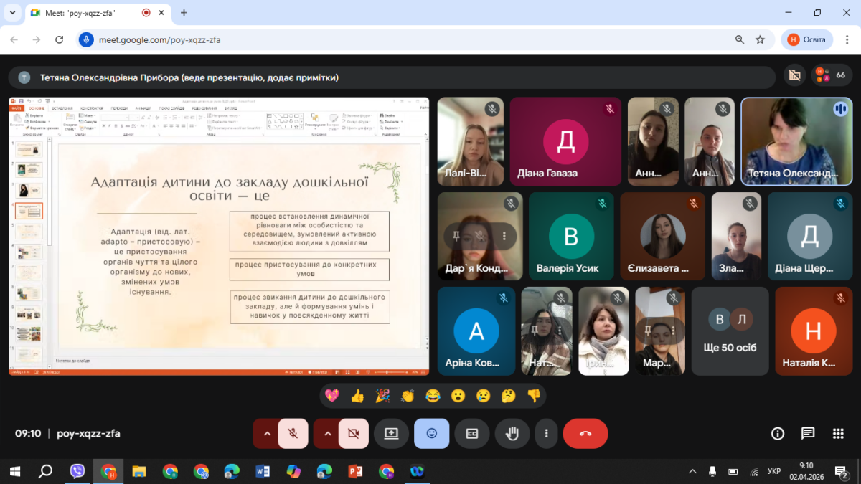Click the present screen icon
Viewport: 861px width, 484px height.
click(x=391, y=433)
